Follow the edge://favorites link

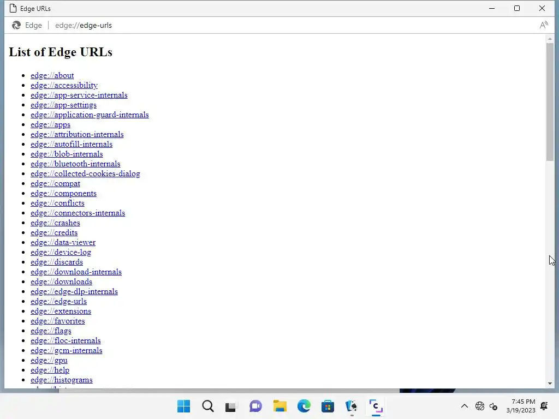pos(58,321)
